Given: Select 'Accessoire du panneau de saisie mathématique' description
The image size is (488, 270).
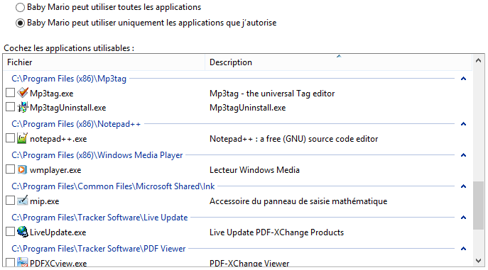Looking at the screenshot, I should [x=298, y=201].
